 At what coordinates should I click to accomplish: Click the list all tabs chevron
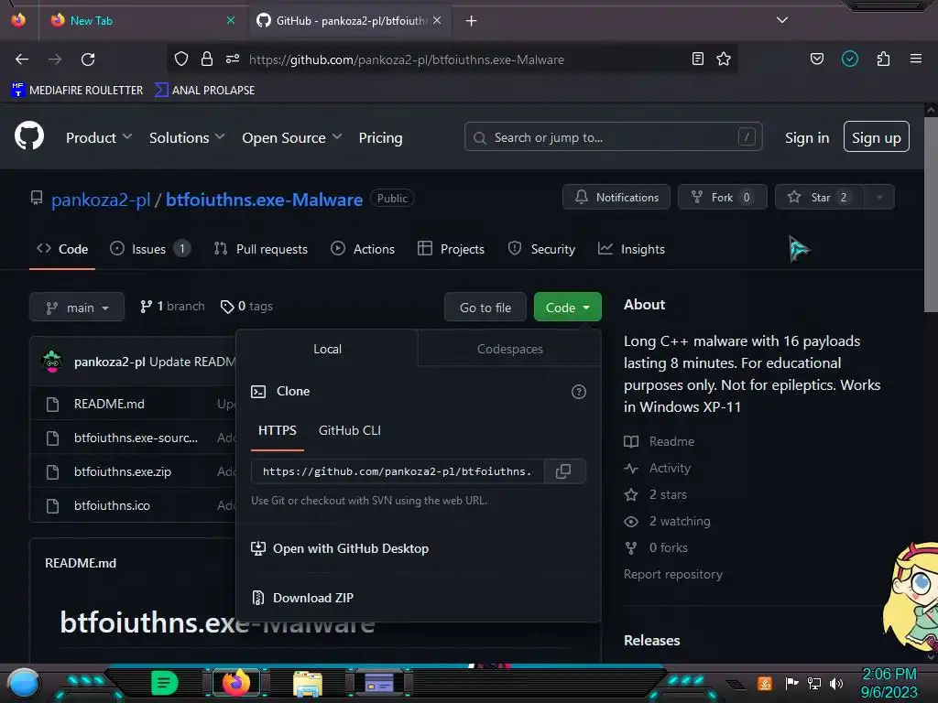[x=782, y=20]
